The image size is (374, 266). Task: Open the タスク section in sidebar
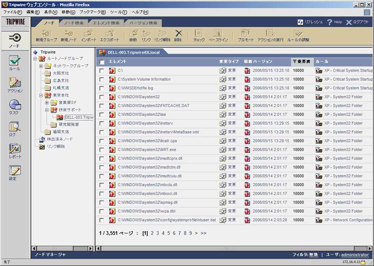(x=14, y=107)
